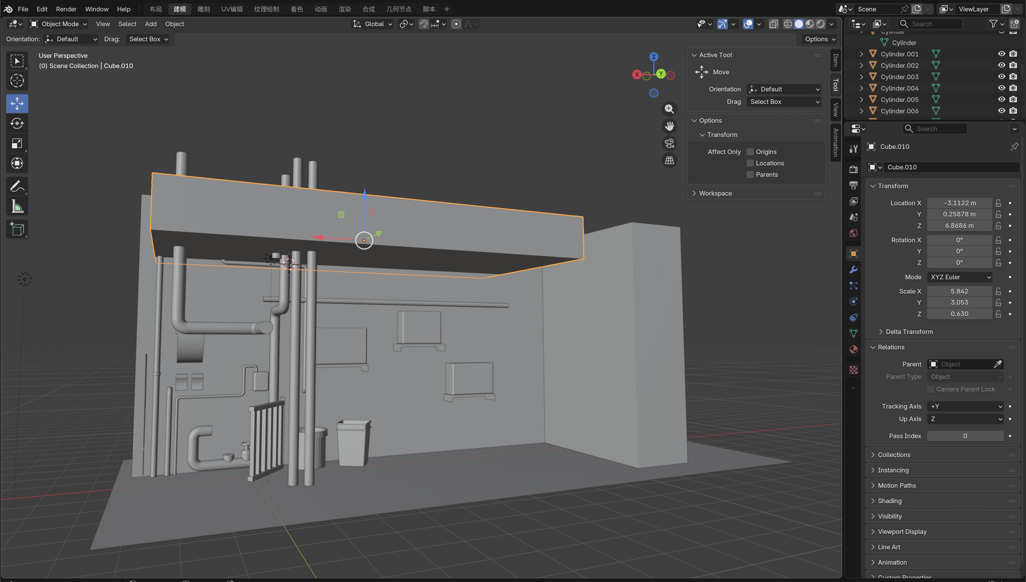Image resolution: width=1026 pixels, height=582 pixels.
Task: Lock the Location X value
Action: (x=998, y=203)
